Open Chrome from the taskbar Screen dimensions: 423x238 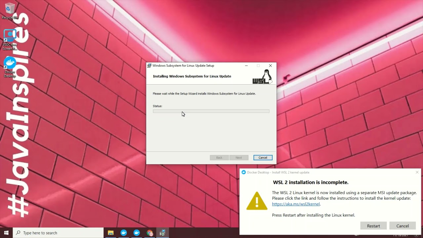coord(150,233)
